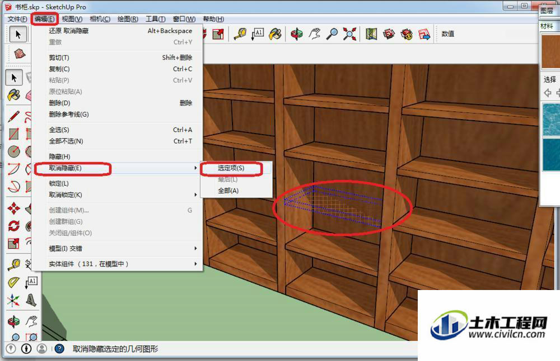Screen dimensions: 560x361
Task: Click the Make Component icon below Select
Action: click(20, 54)
